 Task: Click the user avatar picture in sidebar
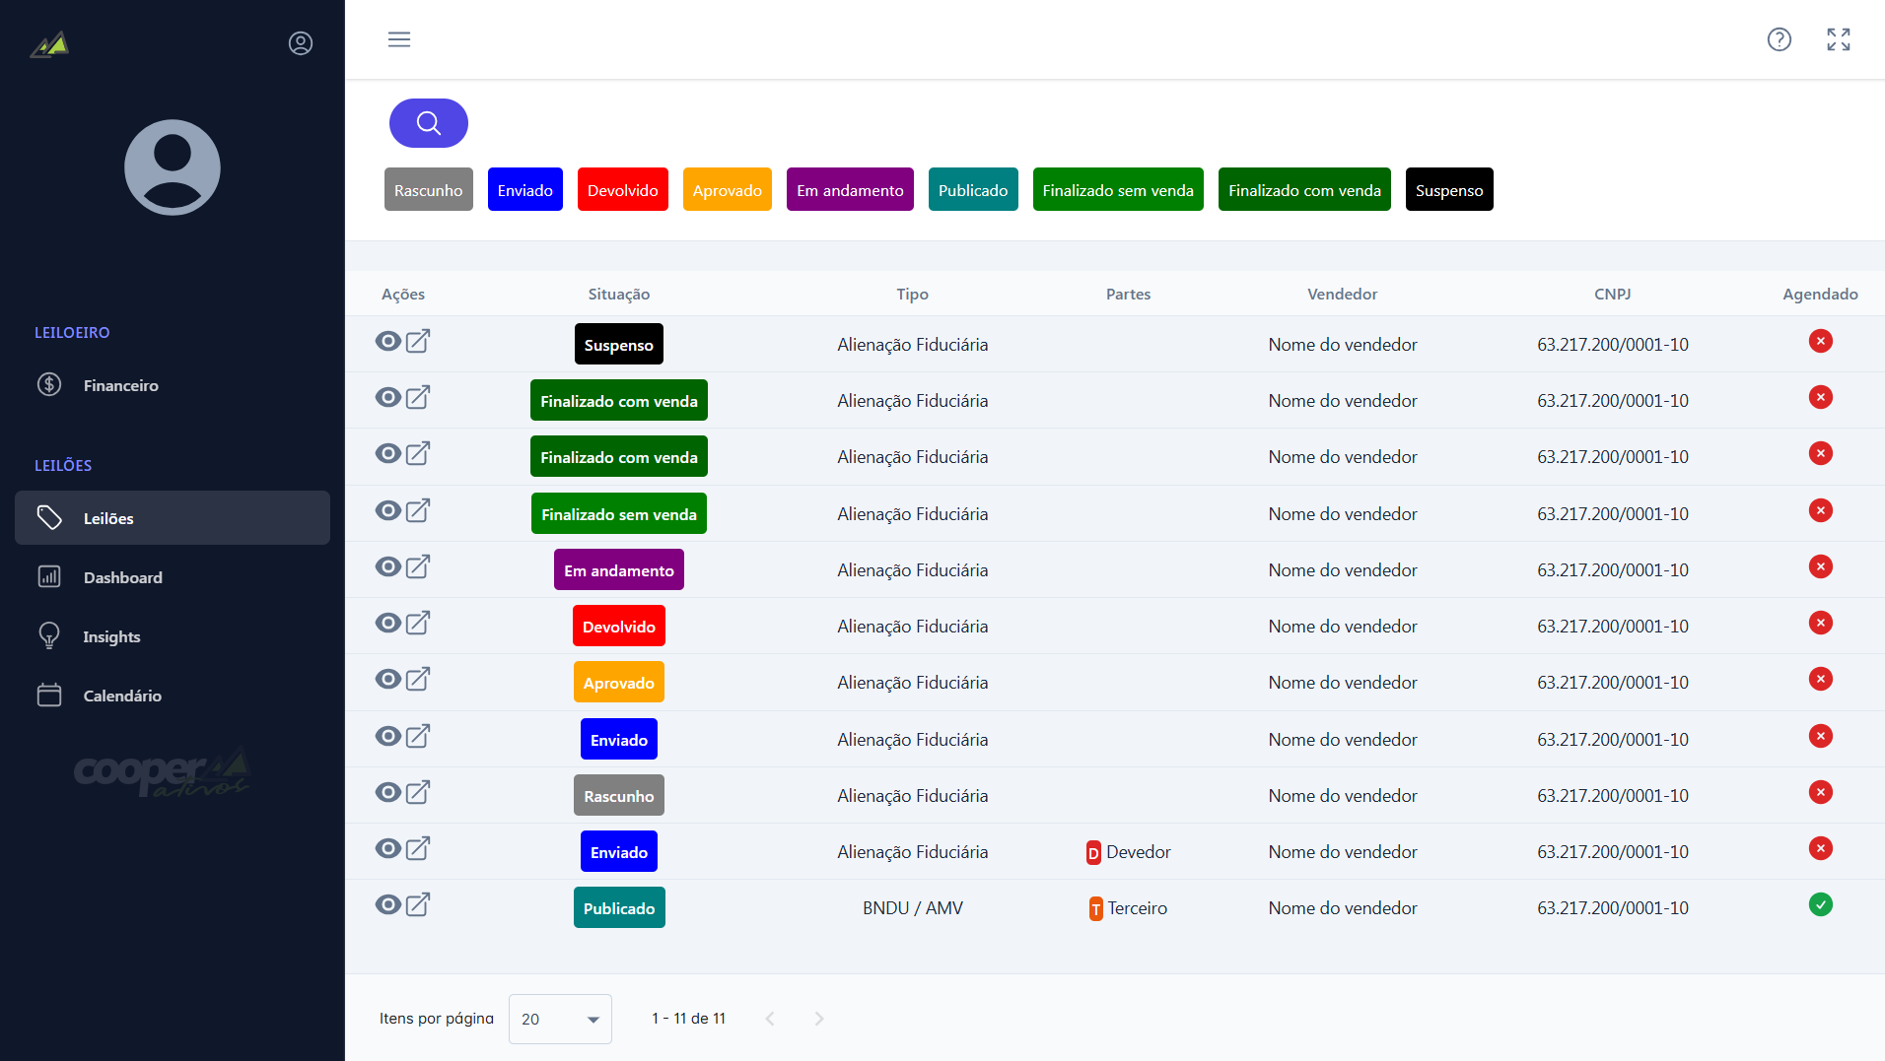(x=173, y=167)
